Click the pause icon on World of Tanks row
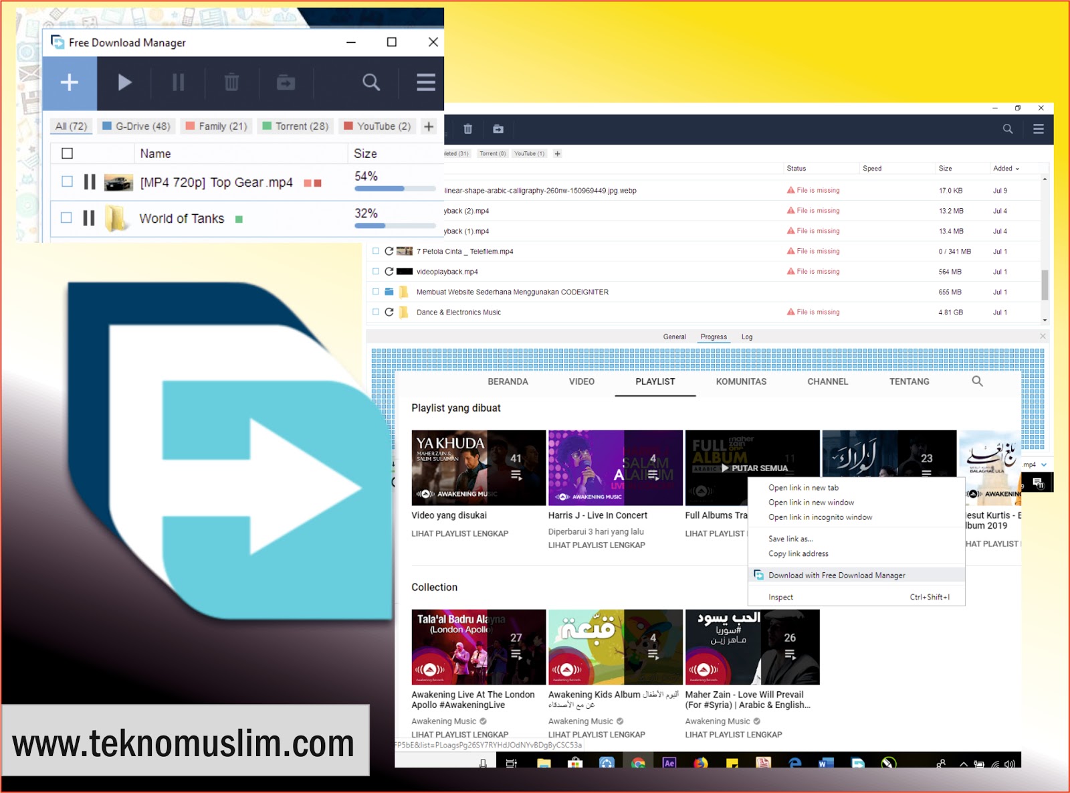 89,218
